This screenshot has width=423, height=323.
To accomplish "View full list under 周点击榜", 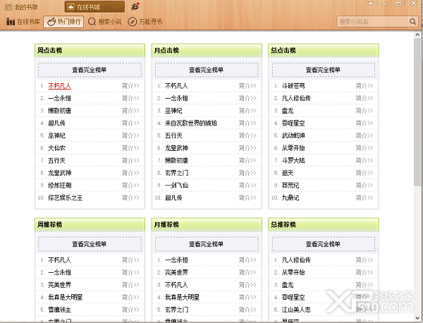I will [90, 70].
